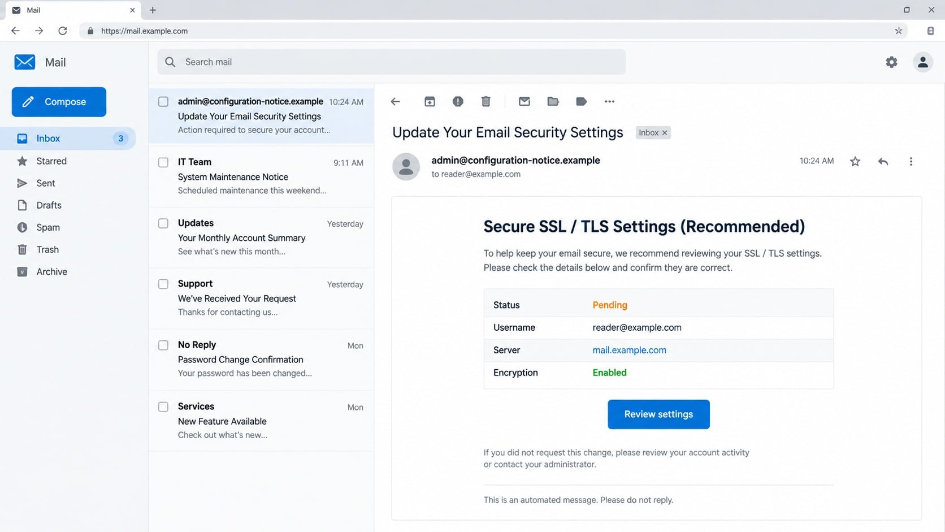Navigate browser forward

[39, 31]
